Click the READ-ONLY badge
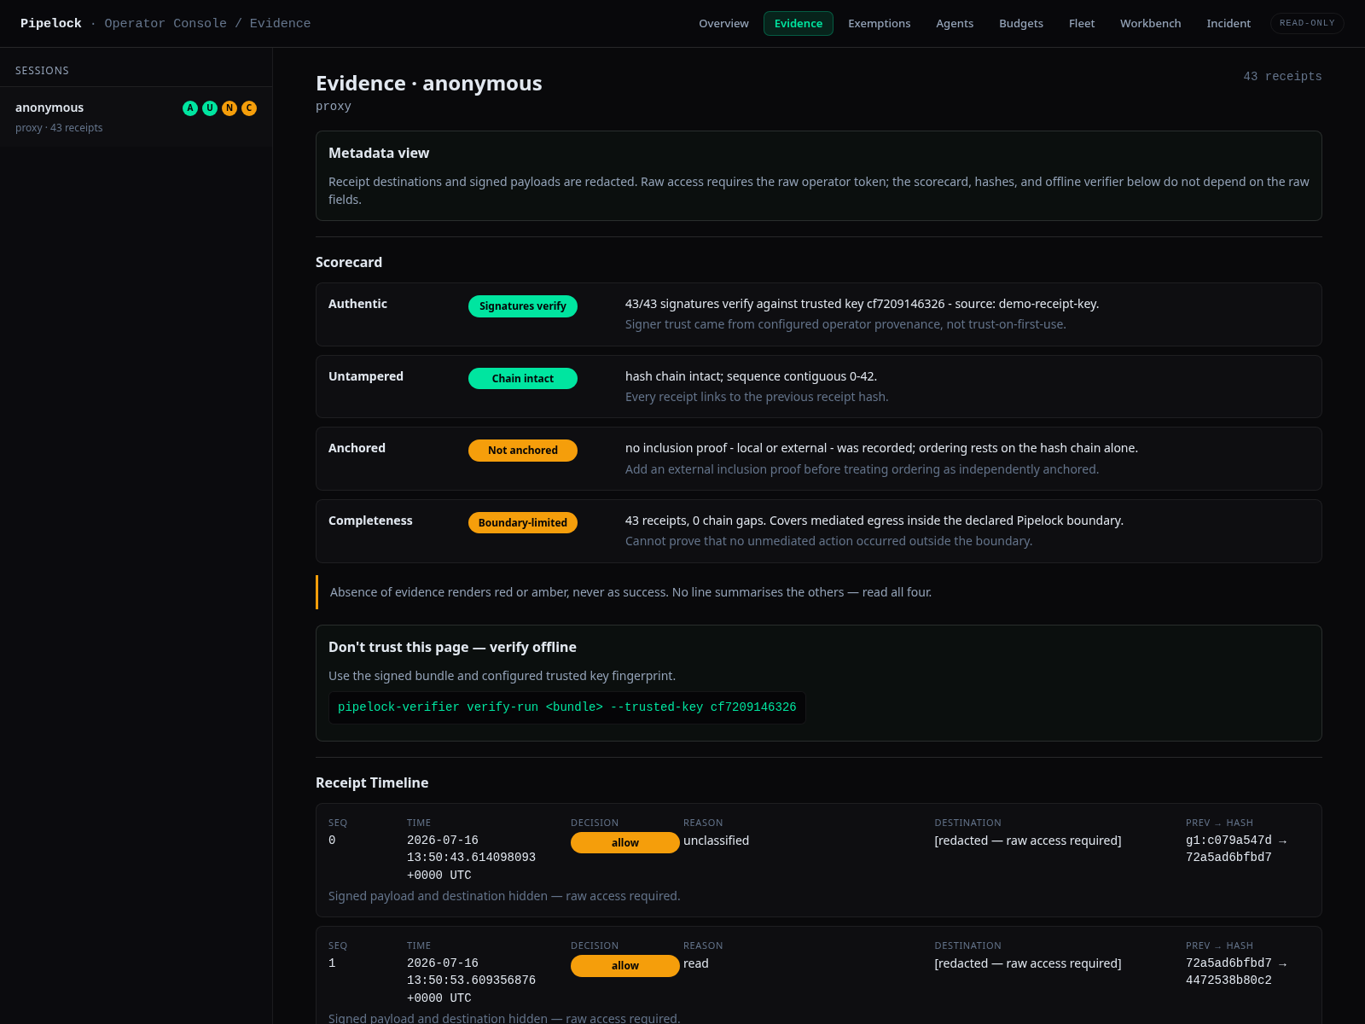This screenshot has width=1365, height=1024. click(1307, 24)
